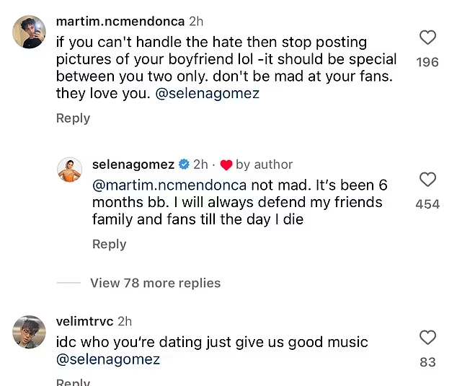Click the red heart 'by author' icon
Screen dimensions: 457x386
pos(226,165)
